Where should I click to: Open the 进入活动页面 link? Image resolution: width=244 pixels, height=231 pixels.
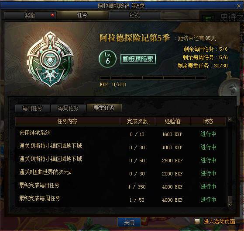point(219,221)
